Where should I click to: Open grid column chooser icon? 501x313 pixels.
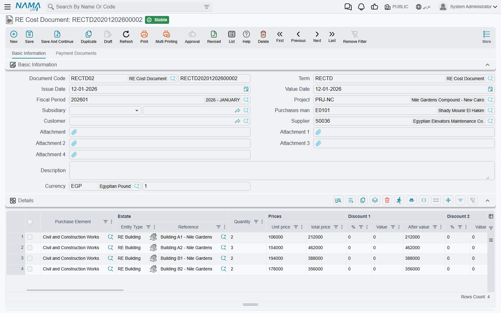pyautogui.click(x=491, y=216)
